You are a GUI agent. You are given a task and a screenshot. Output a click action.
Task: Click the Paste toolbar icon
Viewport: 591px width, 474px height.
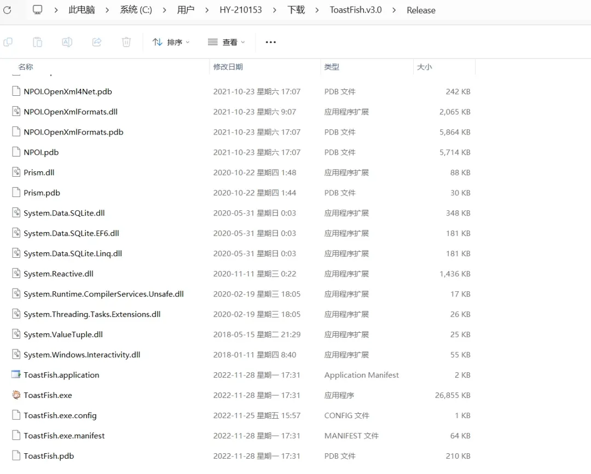(x=37, y=42)
